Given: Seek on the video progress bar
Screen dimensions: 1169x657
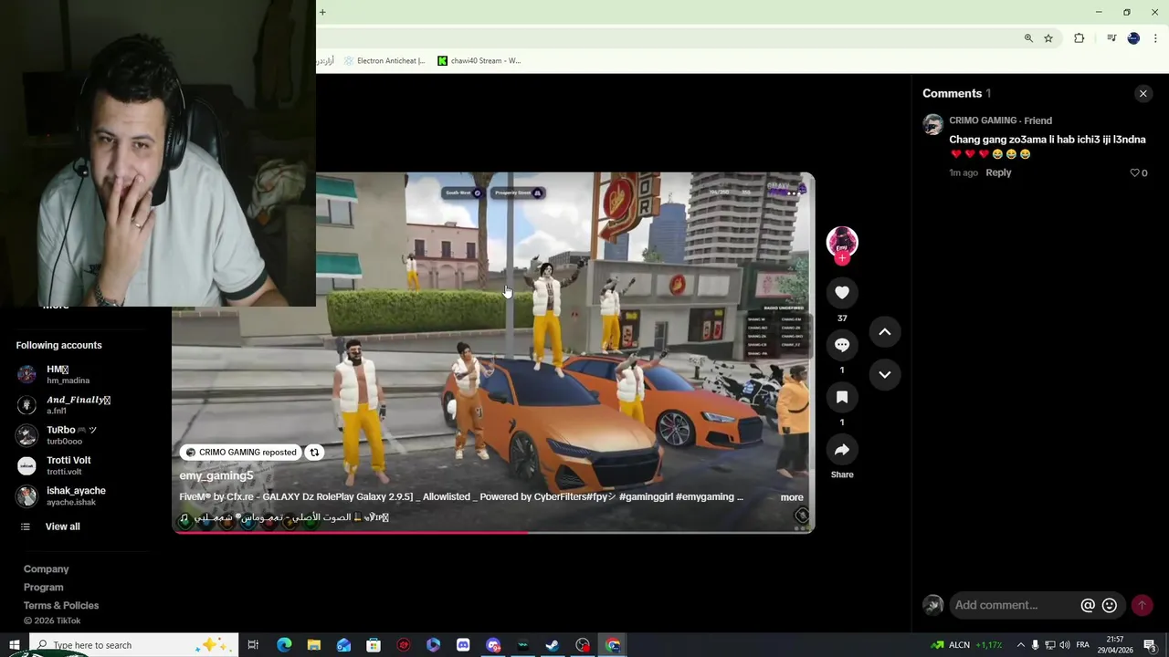Looking at the screenshot, I should (493, 531).
